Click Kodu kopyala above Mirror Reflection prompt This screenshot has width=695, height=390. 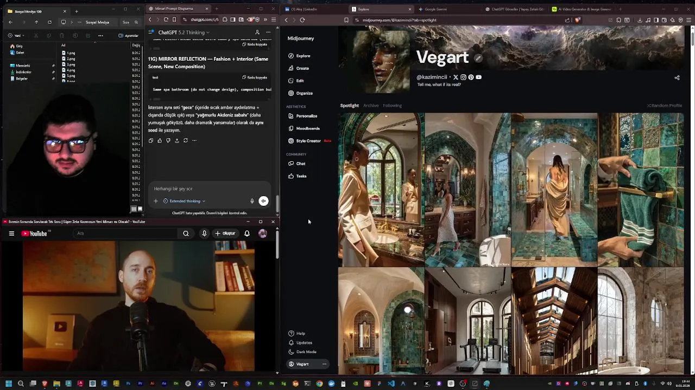(255, 77)
